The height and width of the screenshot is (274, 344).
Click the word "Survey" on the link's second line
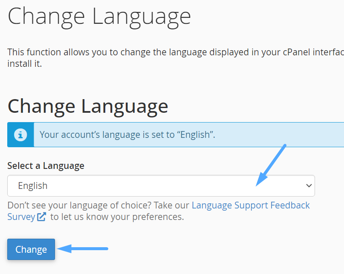(21, 217)
